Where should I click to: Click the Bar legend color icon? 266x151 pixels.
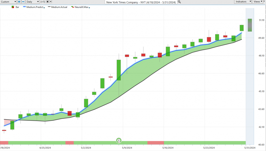point(13,7)
